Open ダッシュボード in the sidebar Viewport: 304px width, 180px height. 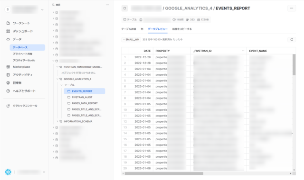[23, 31]
